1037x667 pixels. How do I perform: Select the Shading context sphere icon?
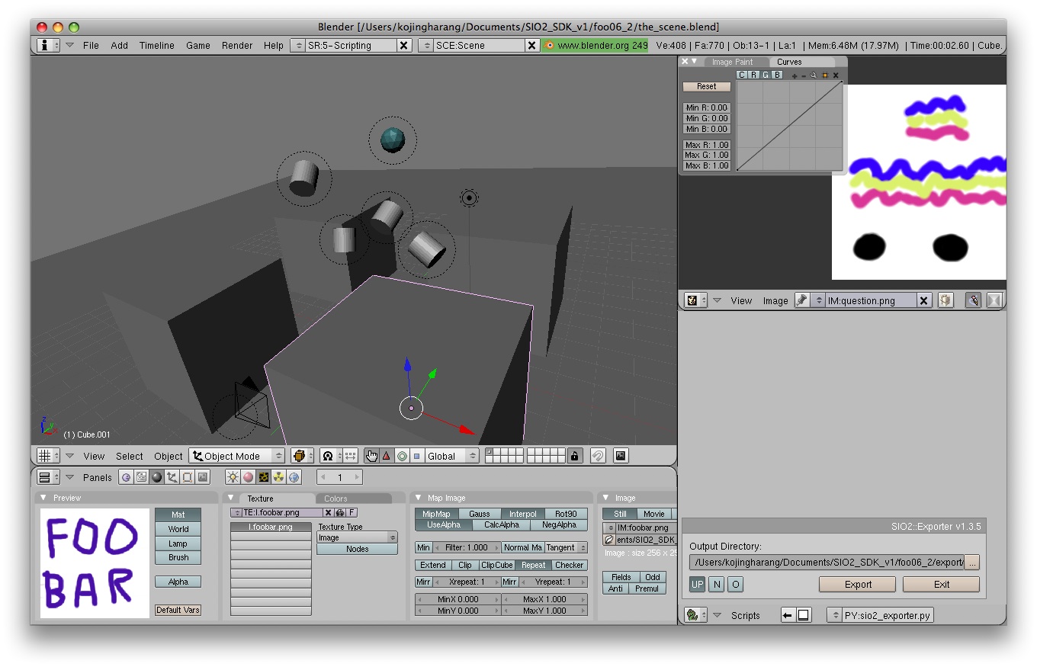(x=156, y=477)
